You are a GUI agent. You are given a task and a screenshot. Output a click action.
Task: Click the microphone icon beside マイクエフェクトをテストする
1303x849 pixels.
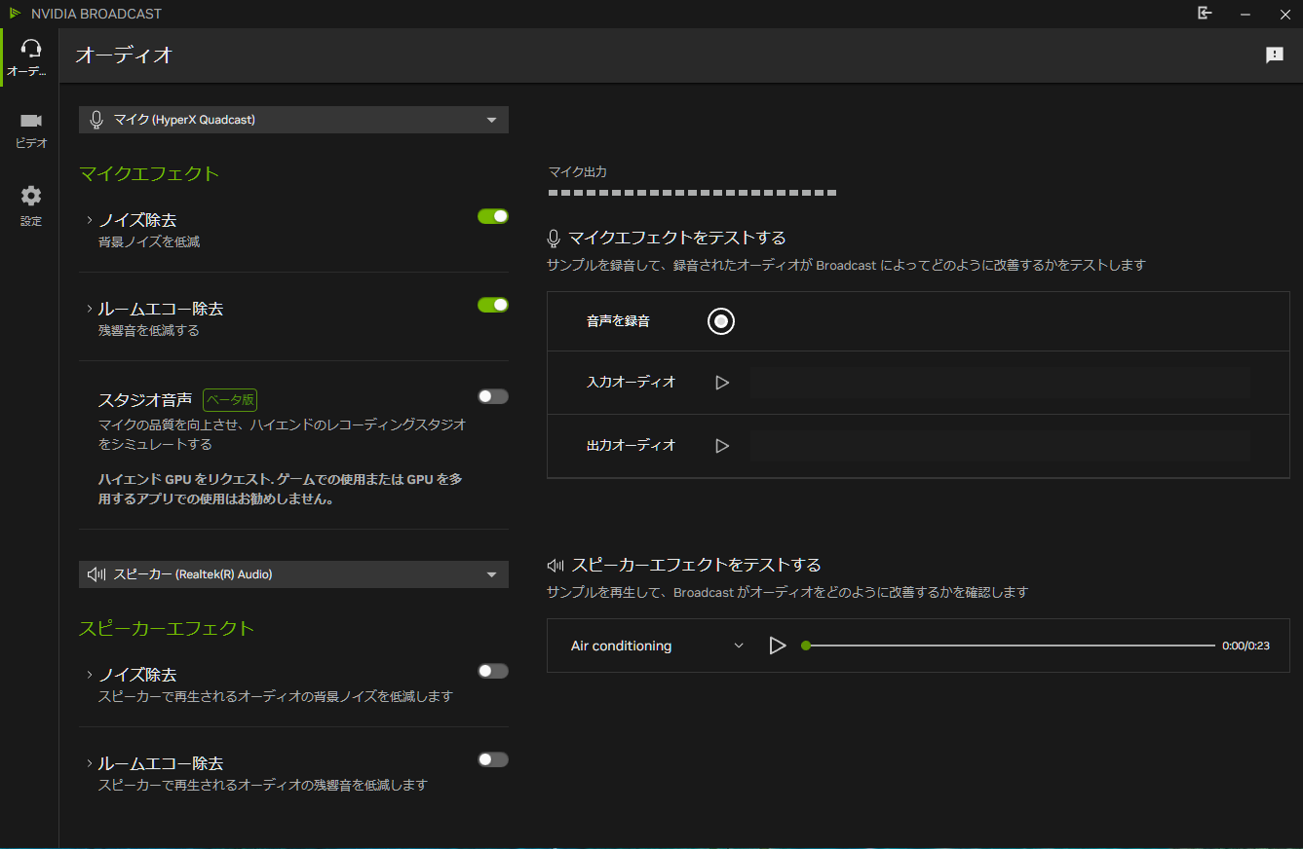554,238
